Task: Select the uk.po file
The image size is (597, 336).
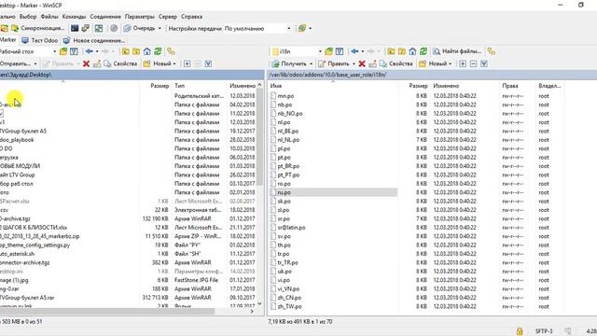Action: 285,272
